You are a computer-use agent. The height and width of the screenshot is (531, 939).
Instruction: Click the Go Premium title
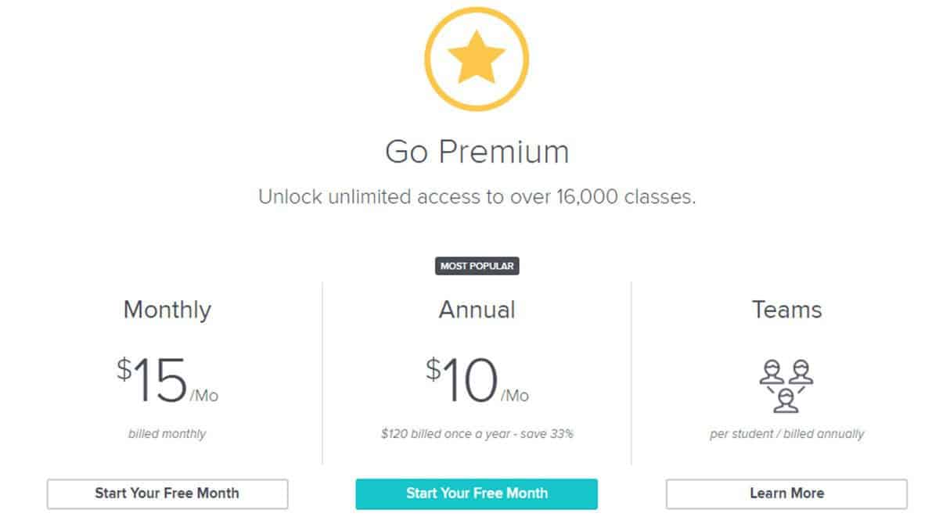[477, 152]
